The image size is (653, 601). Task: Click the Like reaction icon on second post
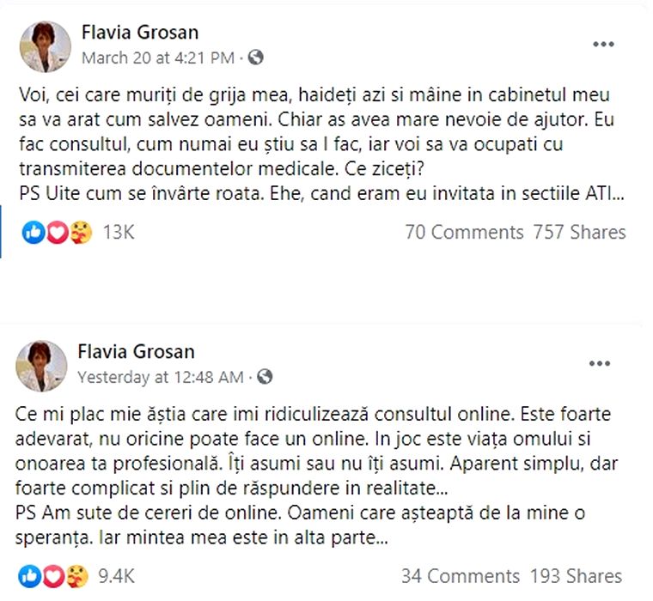[28, 575]
